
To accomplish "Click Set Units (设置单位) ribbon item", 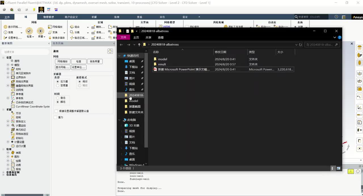I will tap(12, 38).
